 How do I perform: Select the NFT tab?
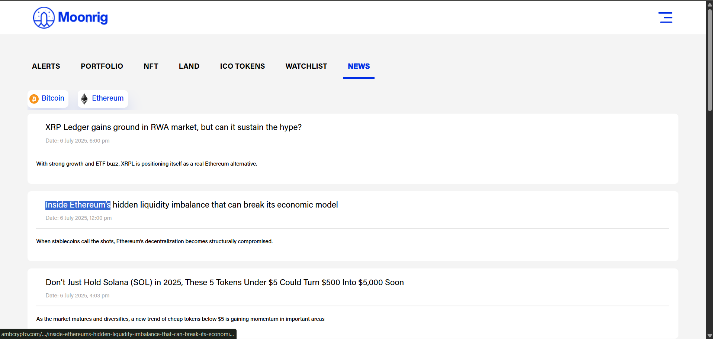(x=151, y=66)
